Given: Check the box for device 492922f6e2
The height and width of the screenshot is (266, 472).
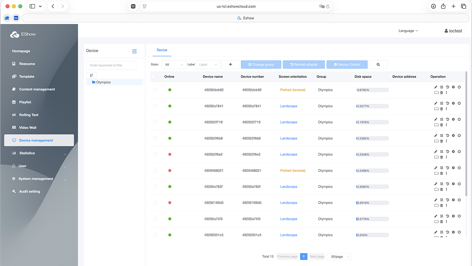Looking at the screenshot, I should [x=155, y=155].
